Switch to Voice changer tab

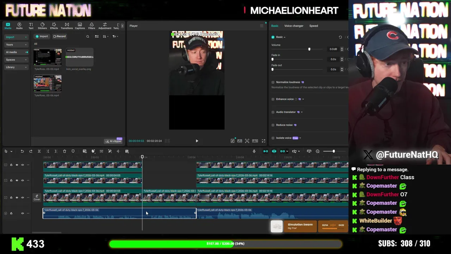[x=294, y=26]
